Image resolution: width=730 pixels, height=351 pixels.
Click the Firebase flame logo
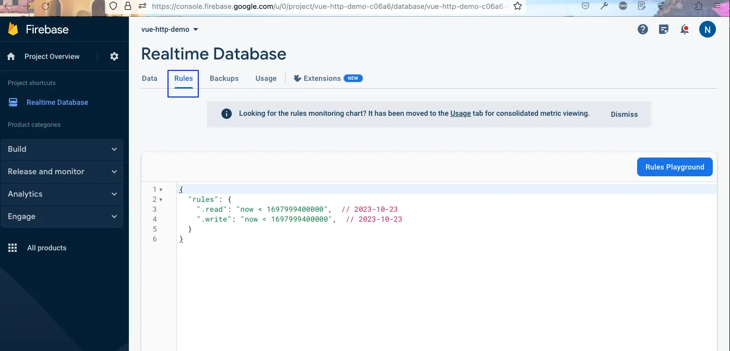point(13,29)
